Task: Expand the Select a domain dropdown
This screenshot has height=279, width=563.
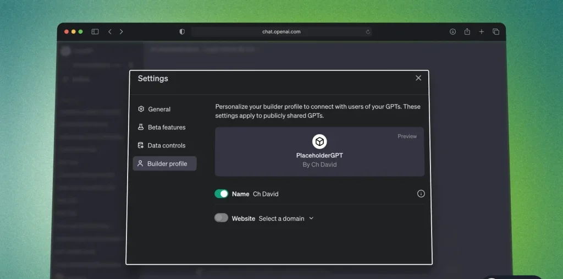Action: (286, 218)
